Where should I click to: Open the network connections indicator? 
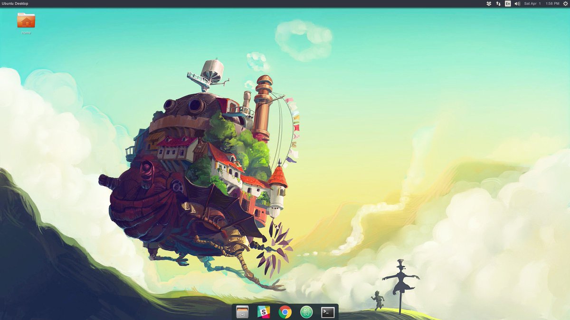[x=498, y=3]
